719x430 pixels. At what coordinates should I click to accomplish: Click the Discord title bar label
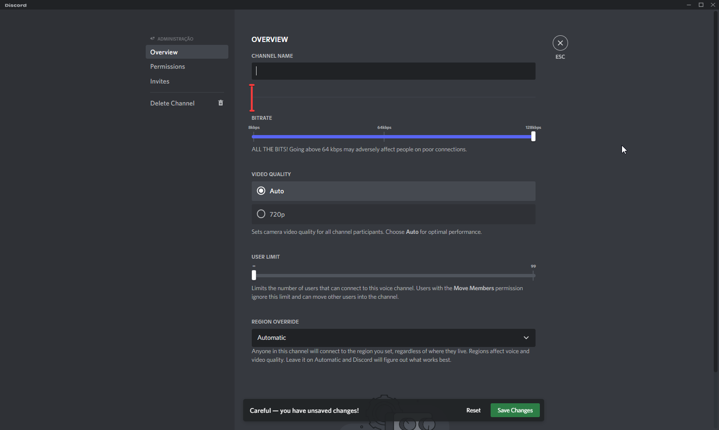[x=15, y=5]
